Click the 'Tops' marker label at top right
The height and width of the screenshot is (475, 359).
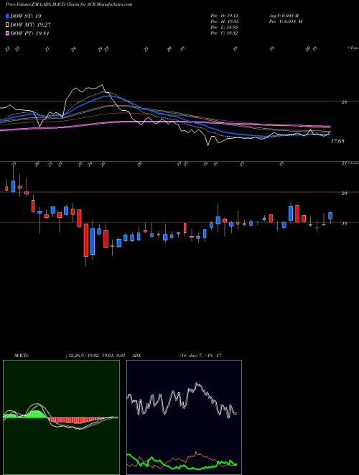point(353,48)
